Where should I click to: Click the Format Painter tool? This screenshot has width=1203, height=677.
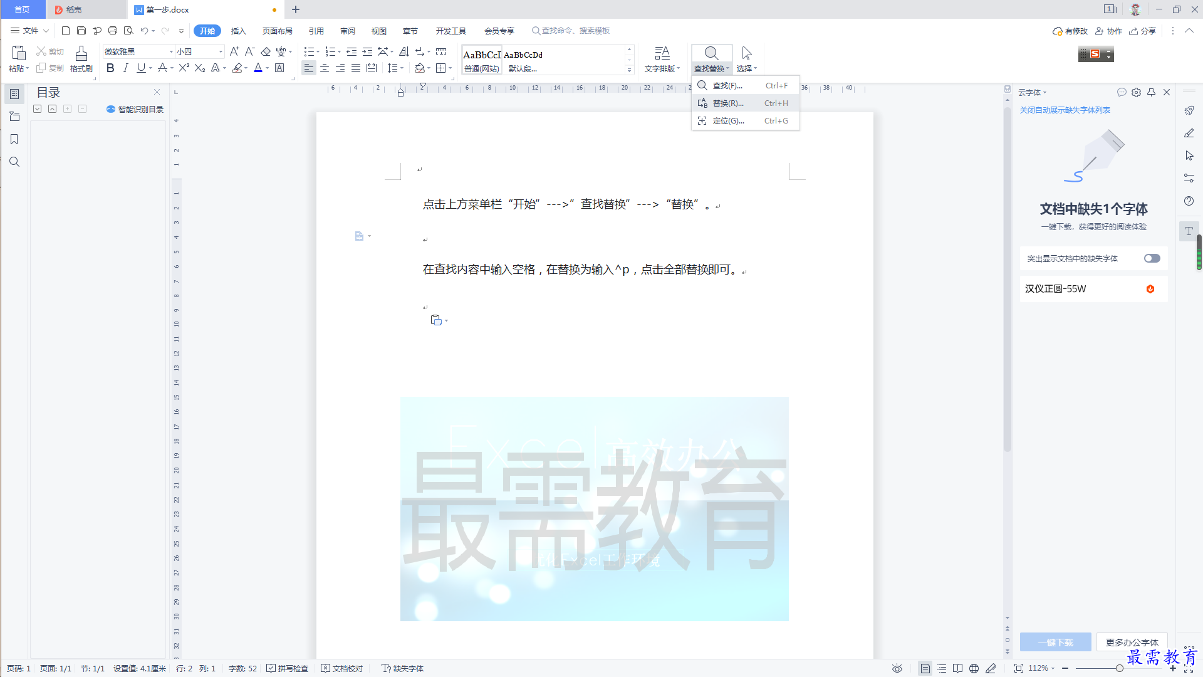point(81,60)
